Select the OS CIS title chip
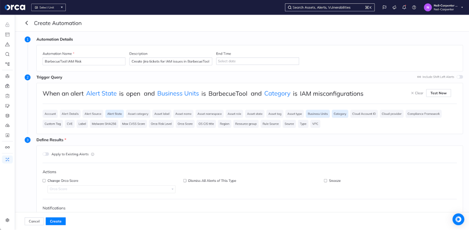This screenshot has width=469, height=230. 206,124
